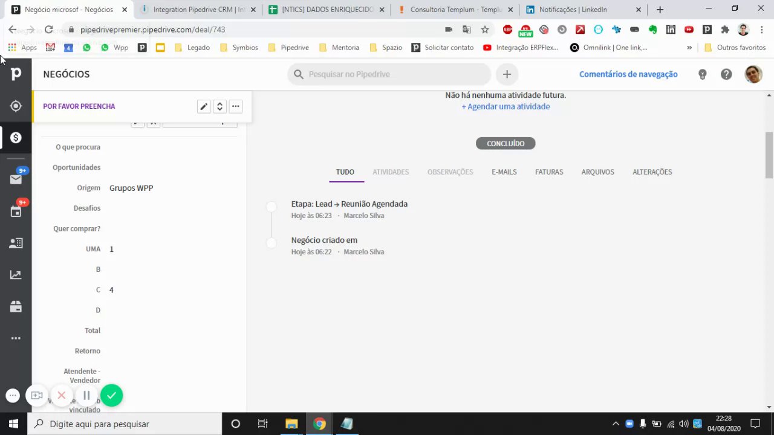
Task: Open the Insights chart icon in sidebar
Action: 16,275
